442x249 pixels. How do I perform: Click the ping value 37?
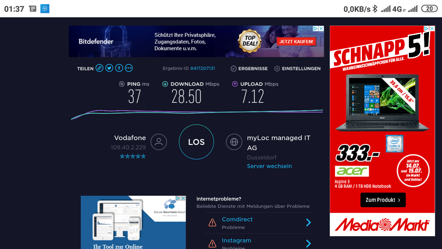point(135,97)
